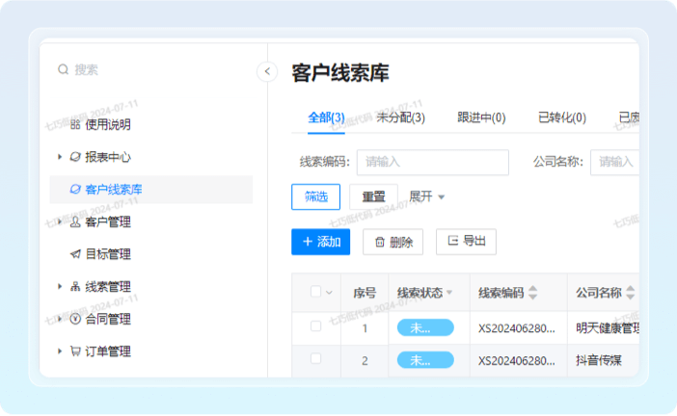
Task: Collapse the sidebar with the arrow button
Action: (267, 71)
